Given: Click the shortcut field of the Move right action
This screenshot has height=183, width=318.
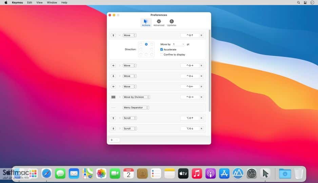Looking at the screenshot, I should pos(190,65).
